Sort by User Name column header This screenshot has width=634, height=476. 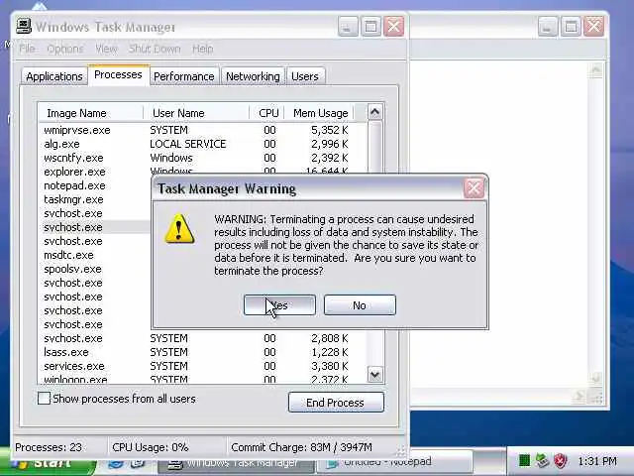coord(196,113)
